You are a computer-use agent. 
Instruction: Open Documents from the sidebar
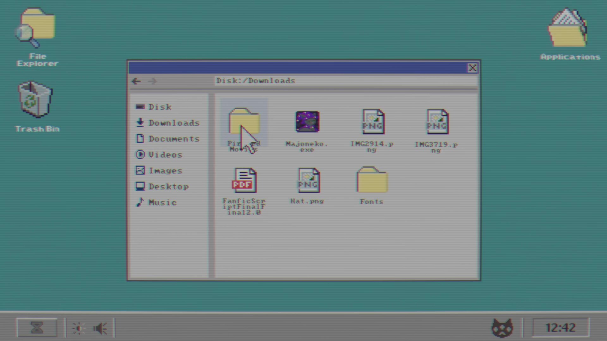tap(174, 139)
